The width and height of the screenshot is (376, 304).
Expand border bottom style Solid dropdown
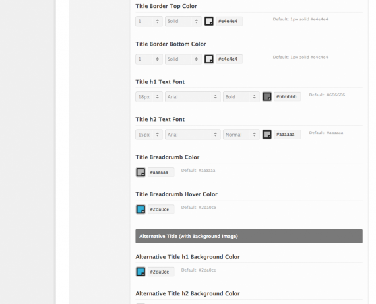(183, 59)
